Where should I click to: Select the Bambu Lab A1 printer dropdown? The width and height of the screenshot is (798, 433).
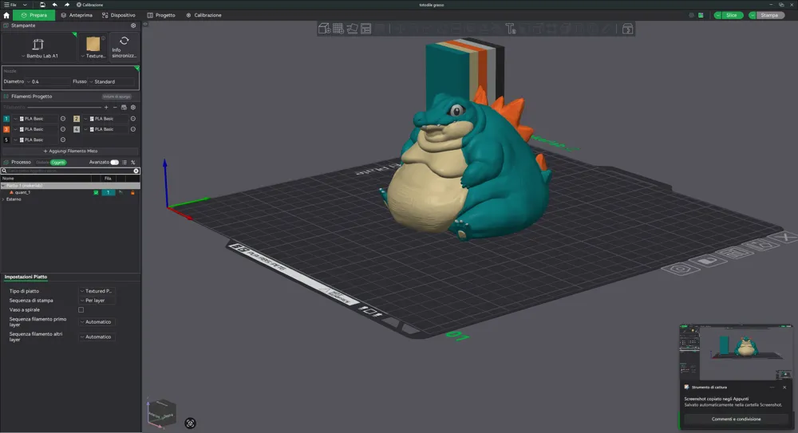click(39, 48)
